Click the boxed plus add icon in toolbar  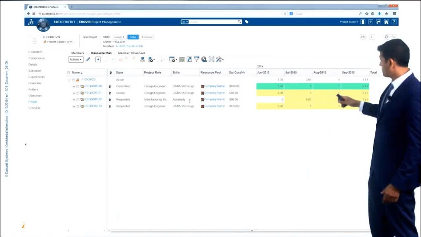[98, 60]
